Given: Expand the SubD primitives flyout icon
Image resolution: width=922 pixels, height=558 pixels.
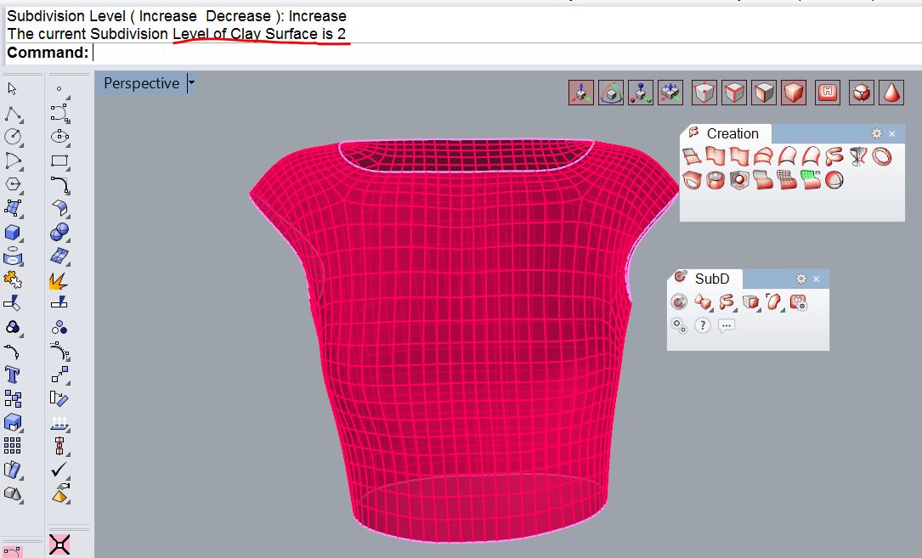Looking at the screenshot, I should (704, 302).
